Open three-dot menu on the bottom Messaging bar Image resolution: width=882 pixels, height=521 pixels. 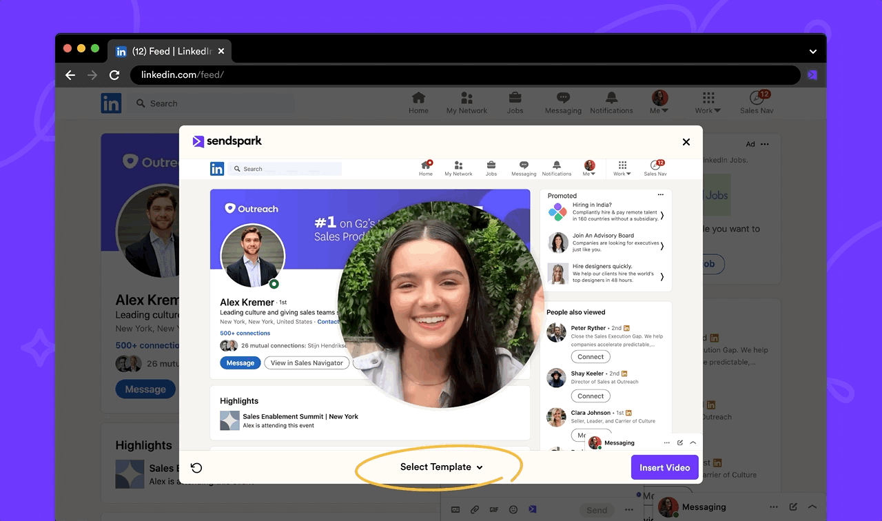[774, 507]
